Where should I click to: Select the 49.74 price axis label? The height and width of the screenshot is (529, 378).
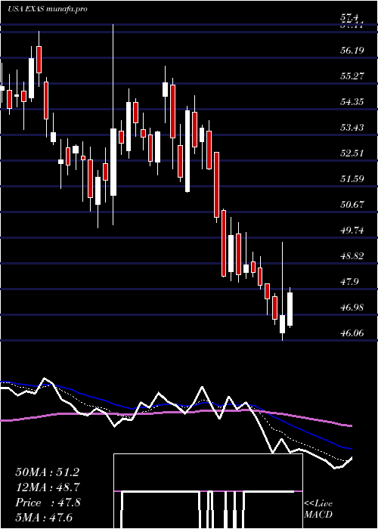tap(352, 230)
